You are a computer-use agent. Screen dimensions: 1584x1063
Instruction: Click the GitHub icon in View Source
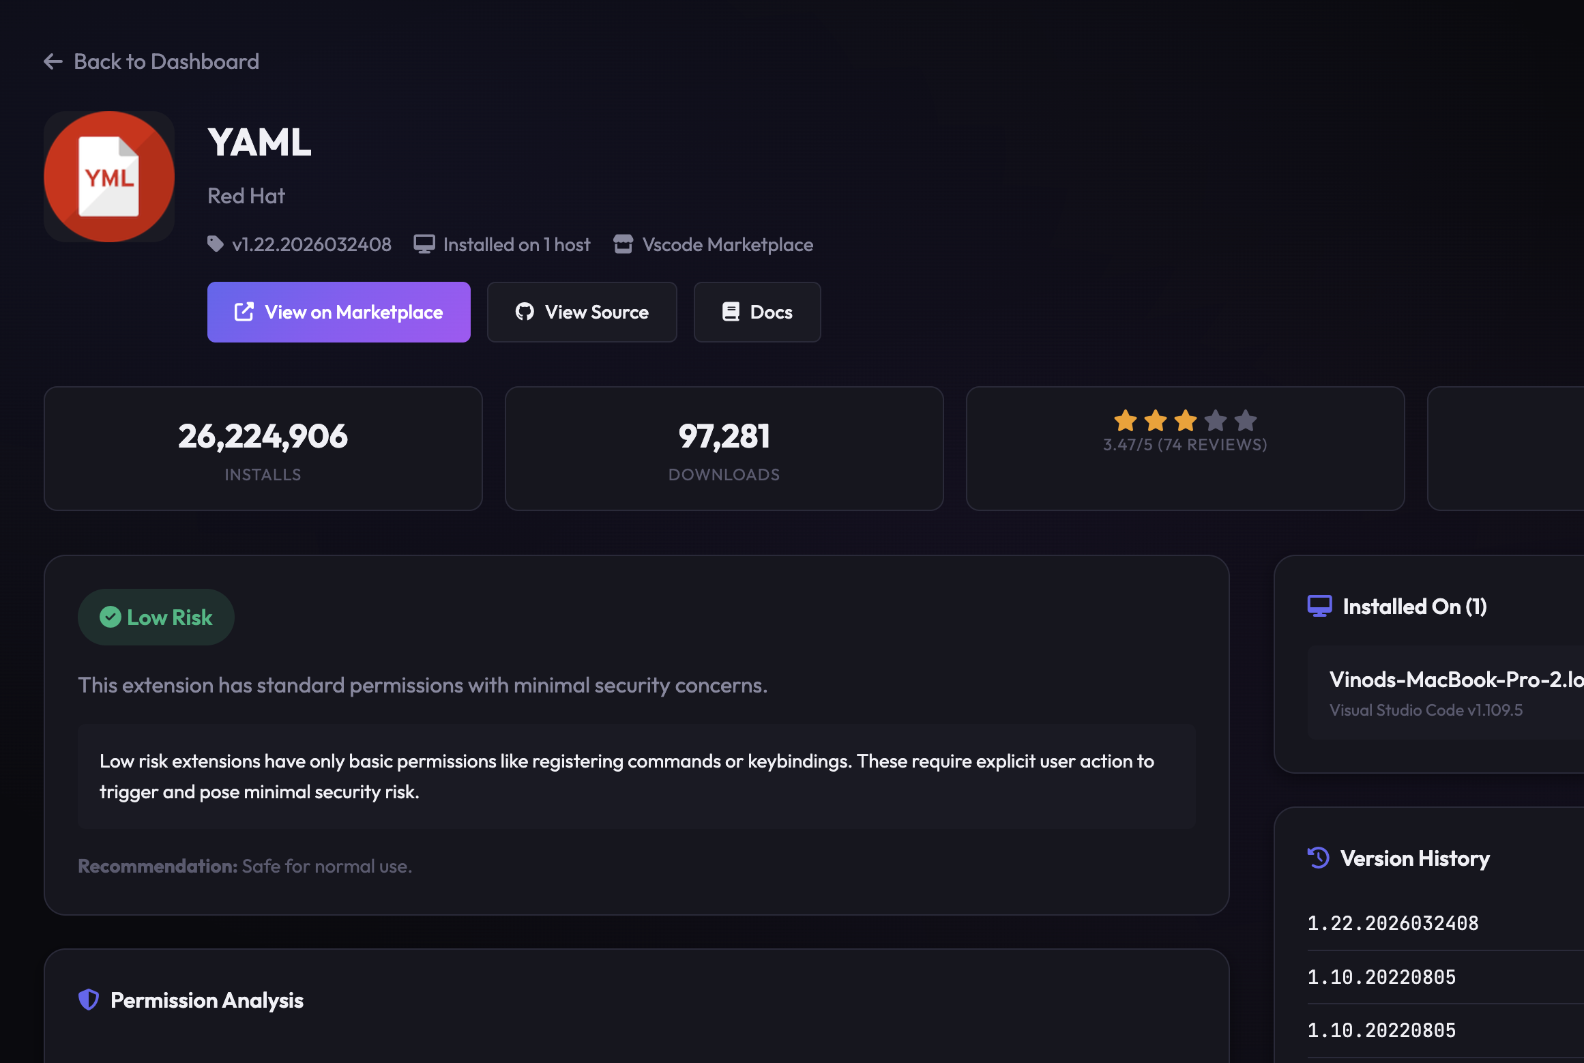(525, 312)
